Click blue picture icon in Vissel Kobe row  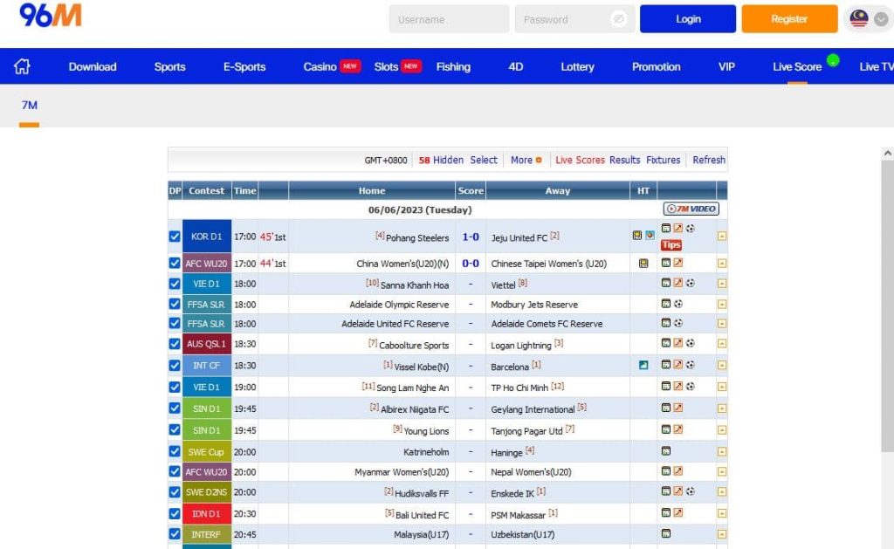click(643, 365)
